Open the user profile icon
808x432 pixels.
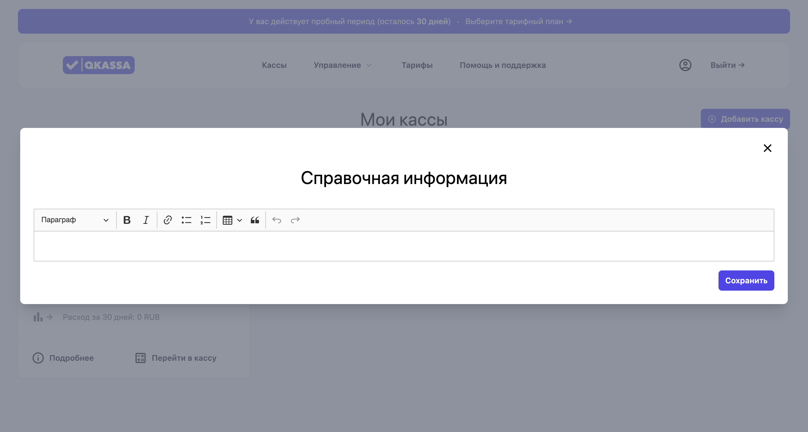[x=685, y=65]
